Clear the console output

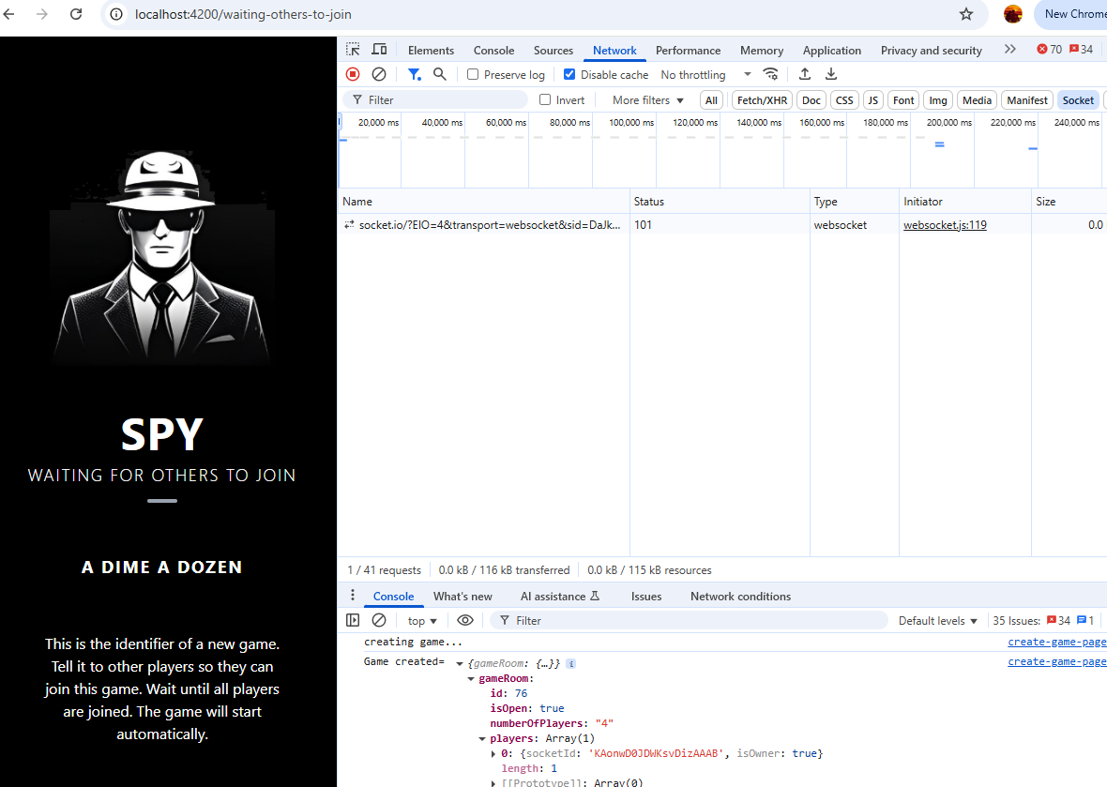(x=379, y=620)
